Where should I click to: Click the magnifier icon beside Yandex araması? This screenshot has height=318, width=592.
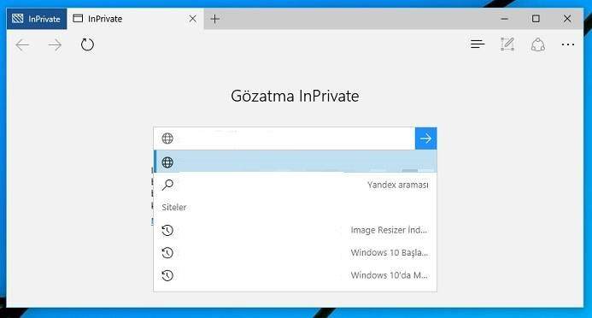[167, 185]
